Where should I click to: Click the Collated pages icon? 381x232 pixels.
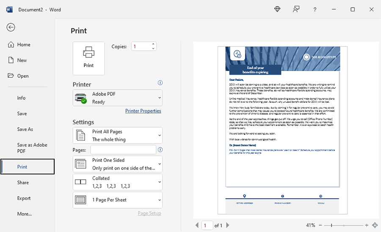click(80, 182)
